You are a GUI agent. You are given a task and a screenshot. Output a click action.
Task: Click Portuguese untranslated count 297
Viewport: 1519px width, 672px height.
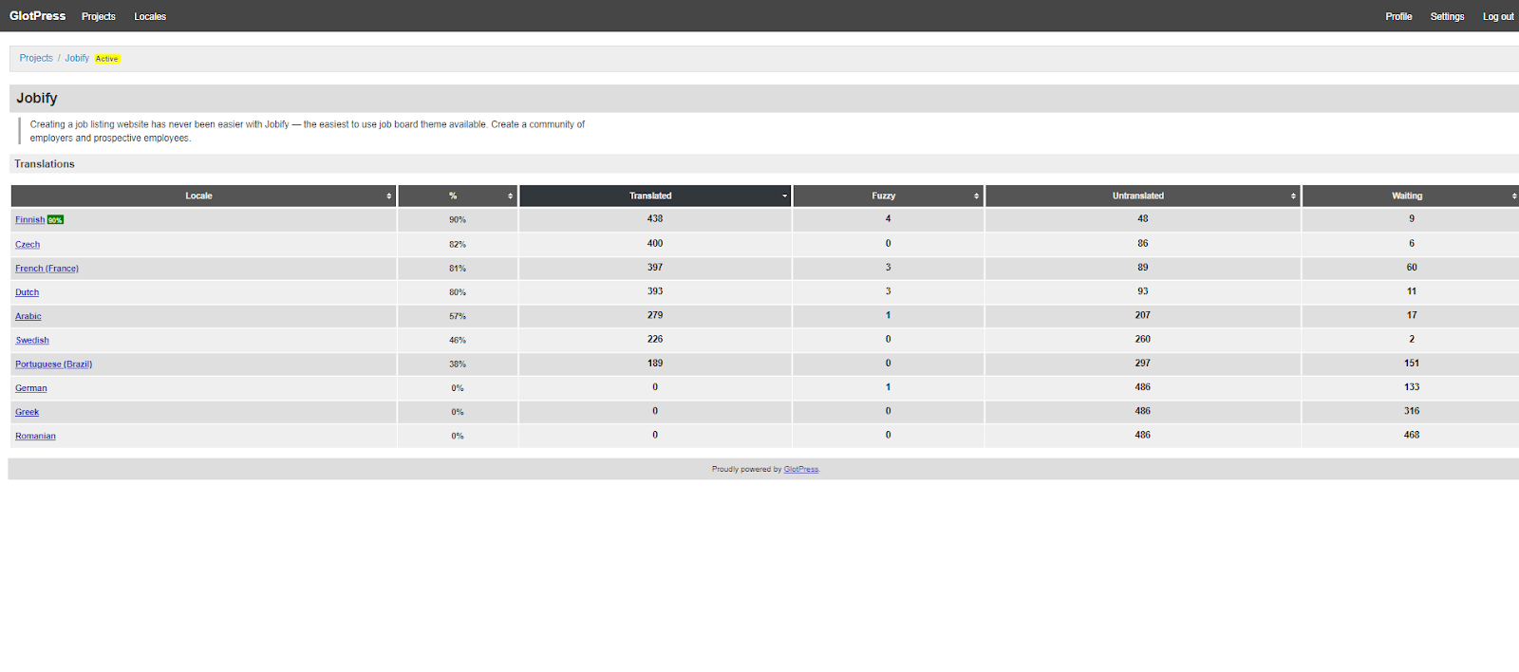1143,363
